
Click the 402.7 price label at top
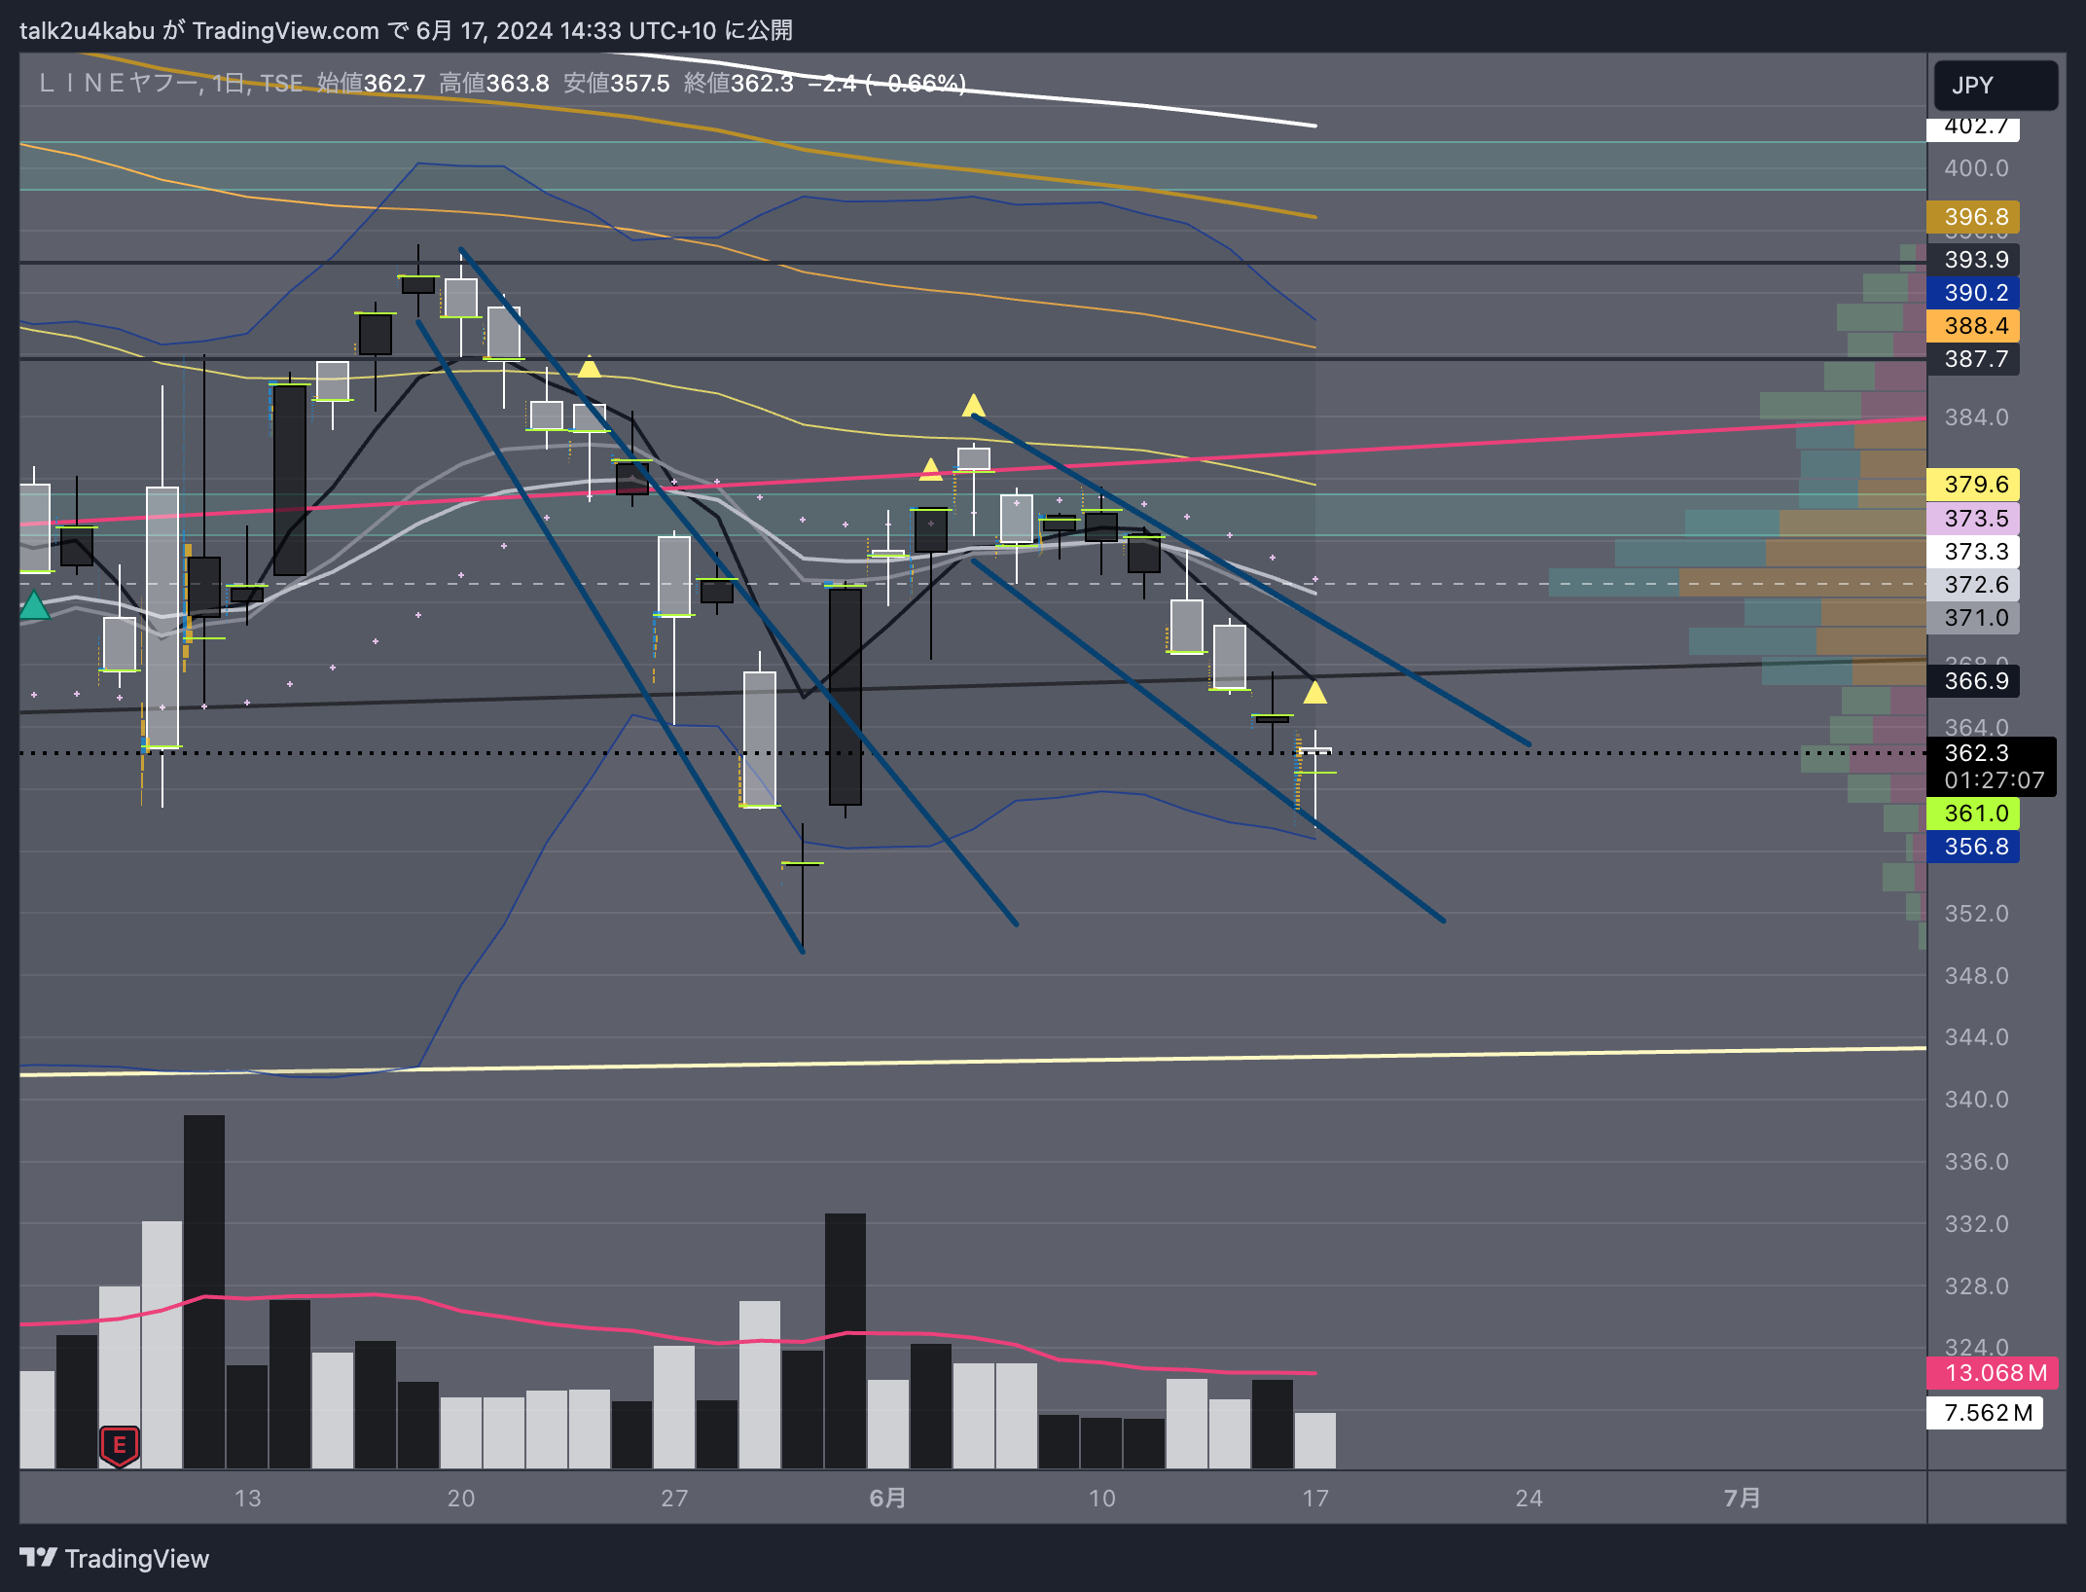click(x=1973, y=127)
